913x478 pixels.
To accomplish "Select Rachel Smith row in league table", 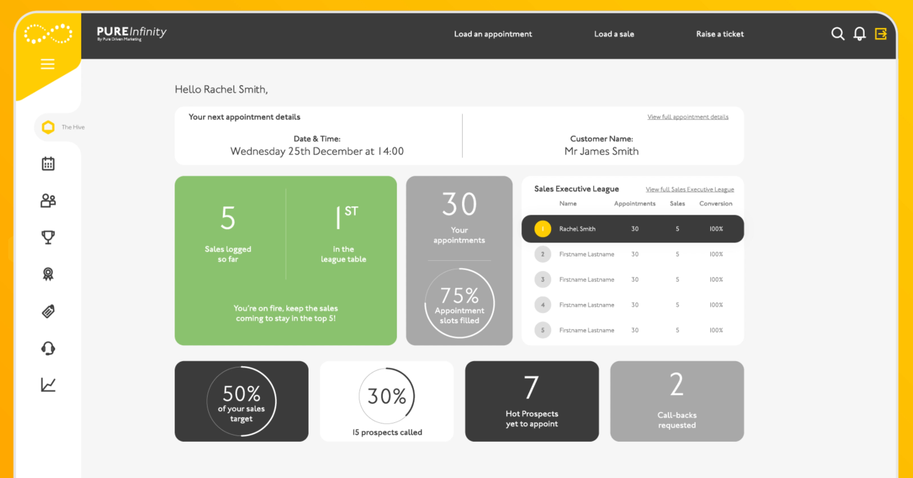I will coord(632,229).
